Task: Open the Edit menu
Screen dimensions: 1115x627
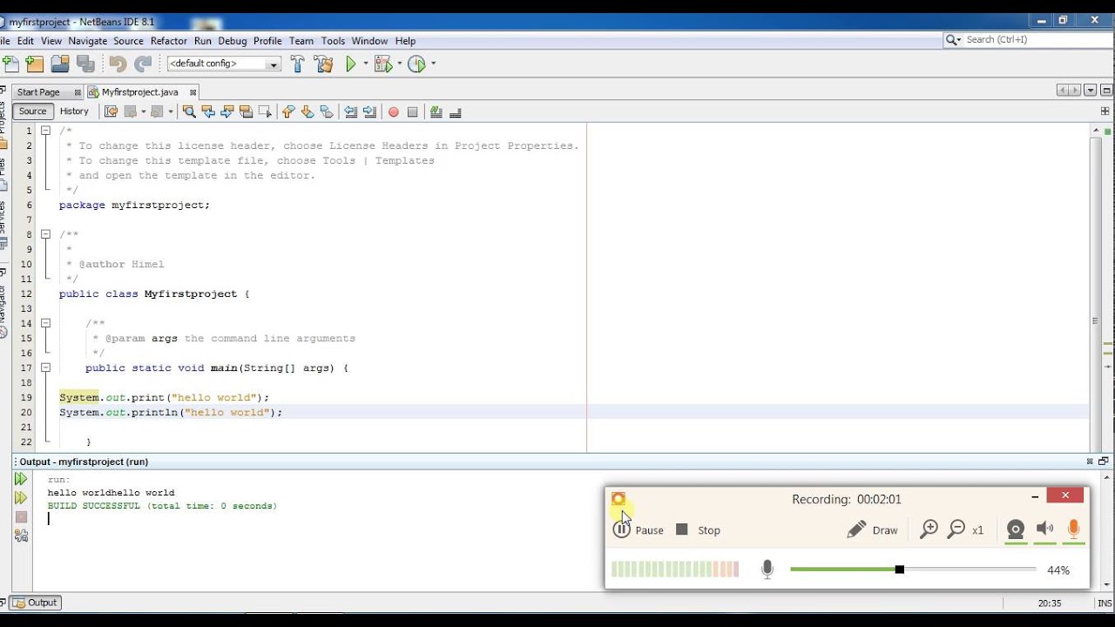Action: coord(25,41)
